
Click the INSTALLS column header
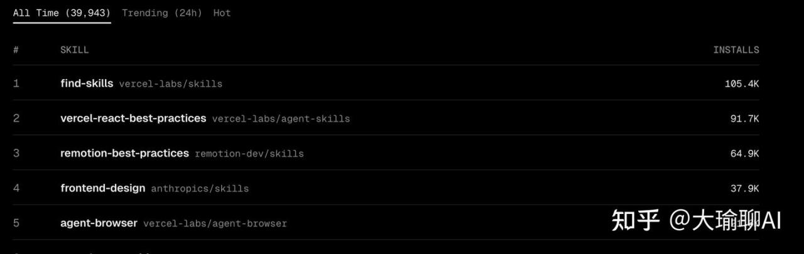pyautogui.click(x=736, y=50)
